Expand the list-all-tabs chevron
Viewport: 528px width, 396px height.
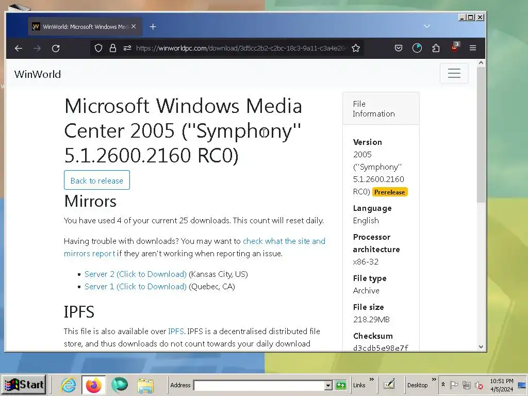[x=426, y=26]
